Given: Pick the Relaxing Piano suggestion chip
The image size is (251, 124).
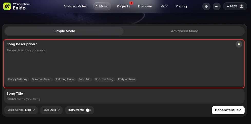Looking at the screenshot, I should [65, 79].
